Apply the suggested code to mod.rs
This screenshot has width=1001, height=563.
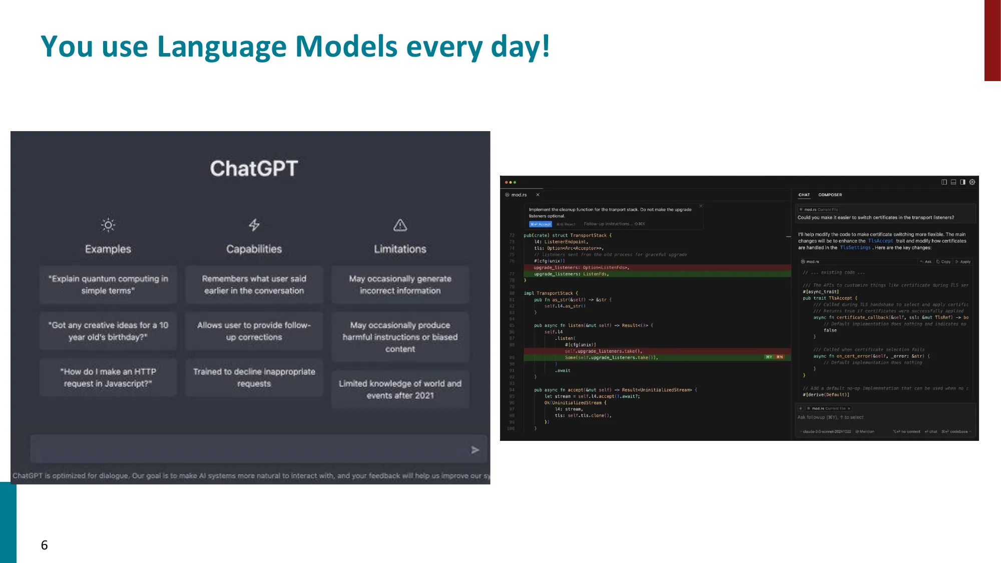coord(963,262)
